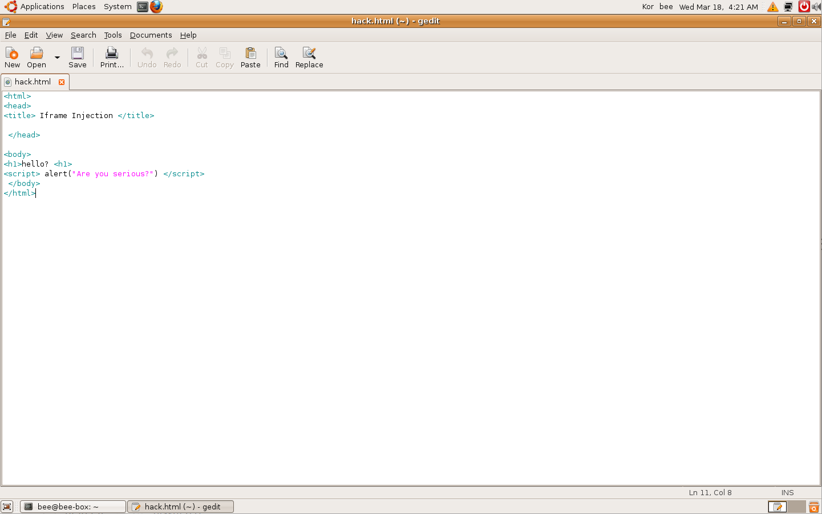Redo the last undone edit
The width and height of the screenshot is (822, 514).
coord(172,58)
